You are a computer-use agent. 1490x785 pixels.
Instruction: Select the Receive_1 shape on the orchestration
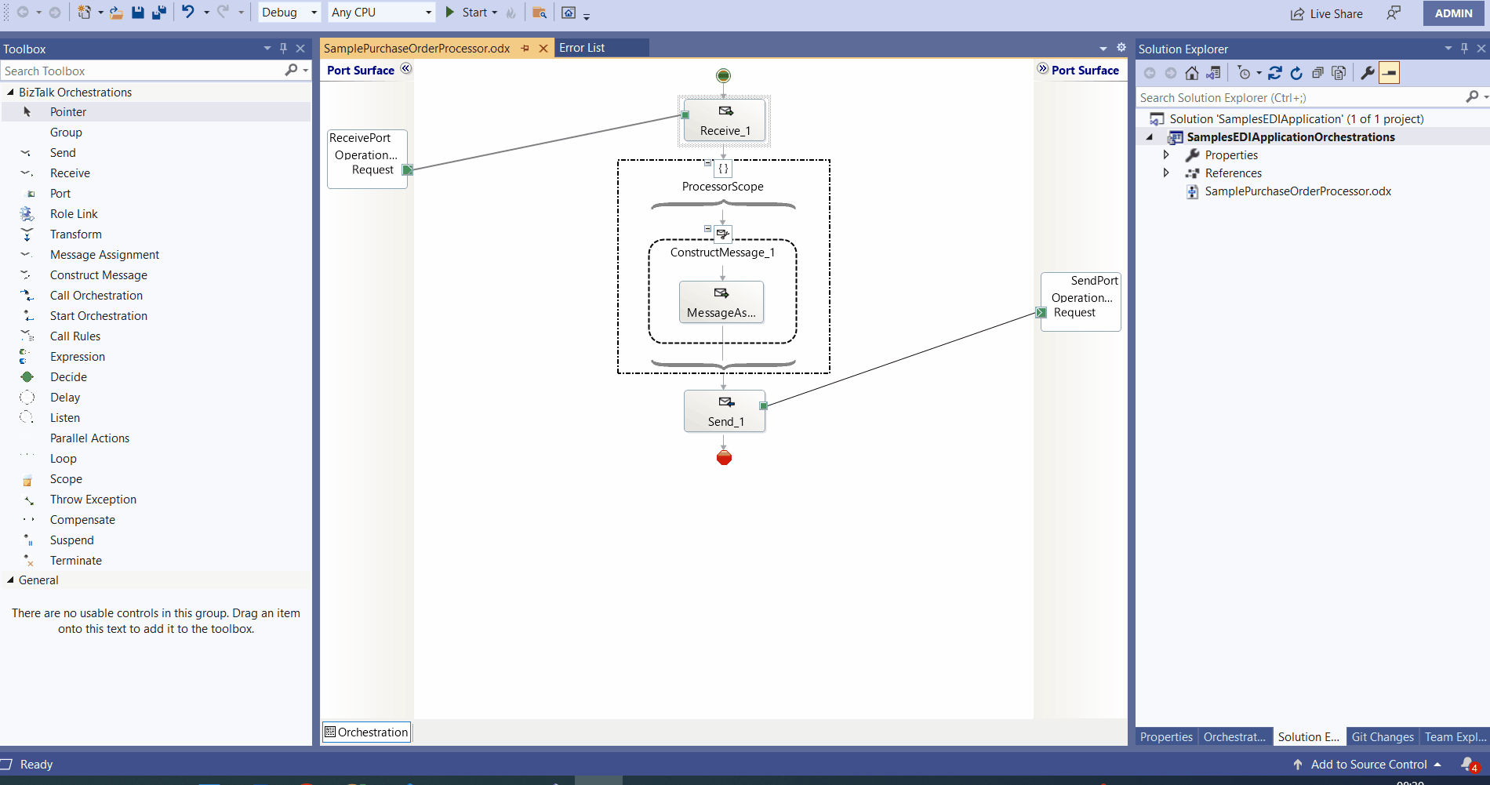[725, 120]
